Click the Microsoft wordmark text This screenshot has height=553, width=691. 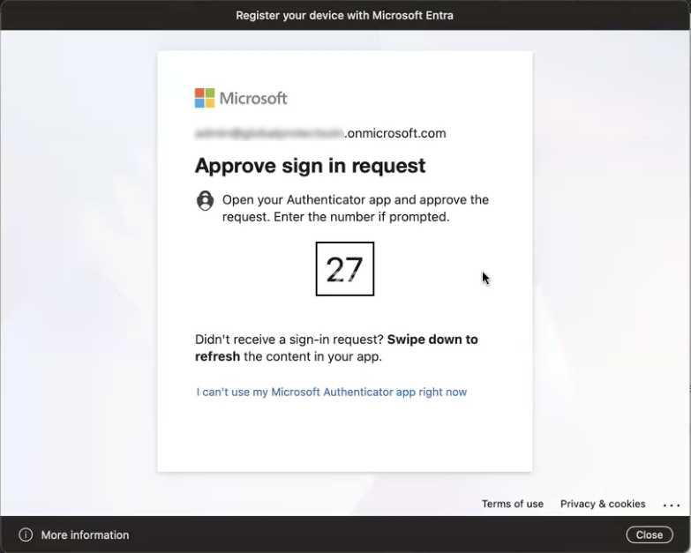click(253, 98)
